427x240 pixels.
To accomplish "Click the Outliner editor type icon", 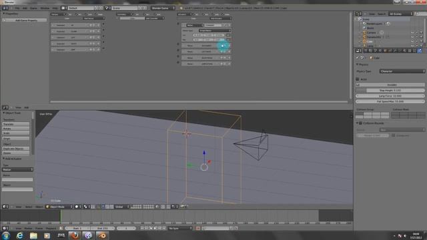I will tap(359, 14).
